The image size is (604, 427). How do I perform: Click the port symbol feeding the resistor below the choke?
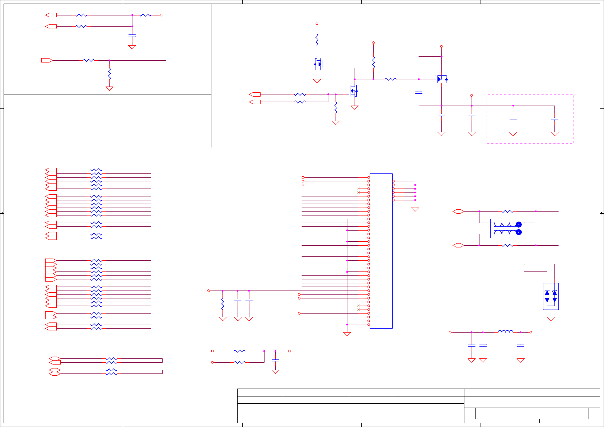[458, 245]
